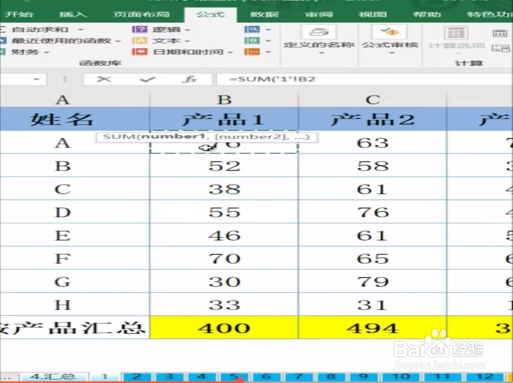Open the 开始 ribbon tab
The height and width of the screenshot is (383, 513).
click(x=19, y=14)
